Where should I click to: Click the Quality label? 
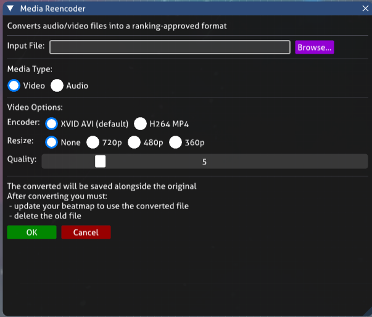click(22, 160)
